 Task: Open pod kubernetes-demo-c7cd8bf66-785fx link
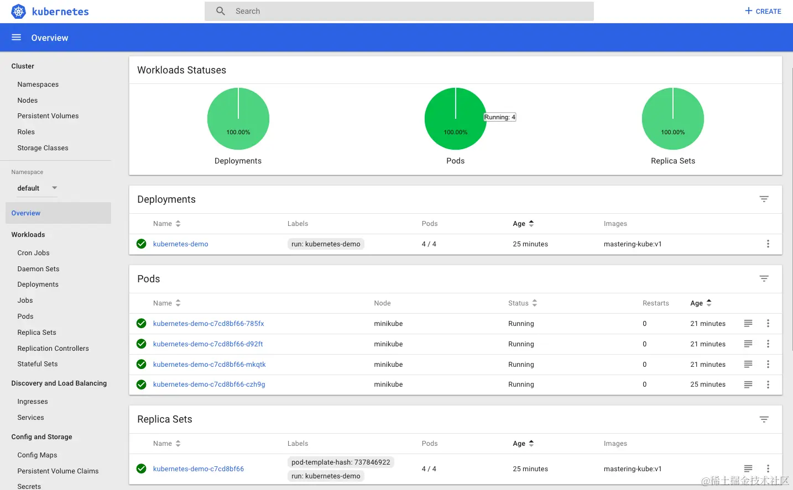click(x=208, y=323)
